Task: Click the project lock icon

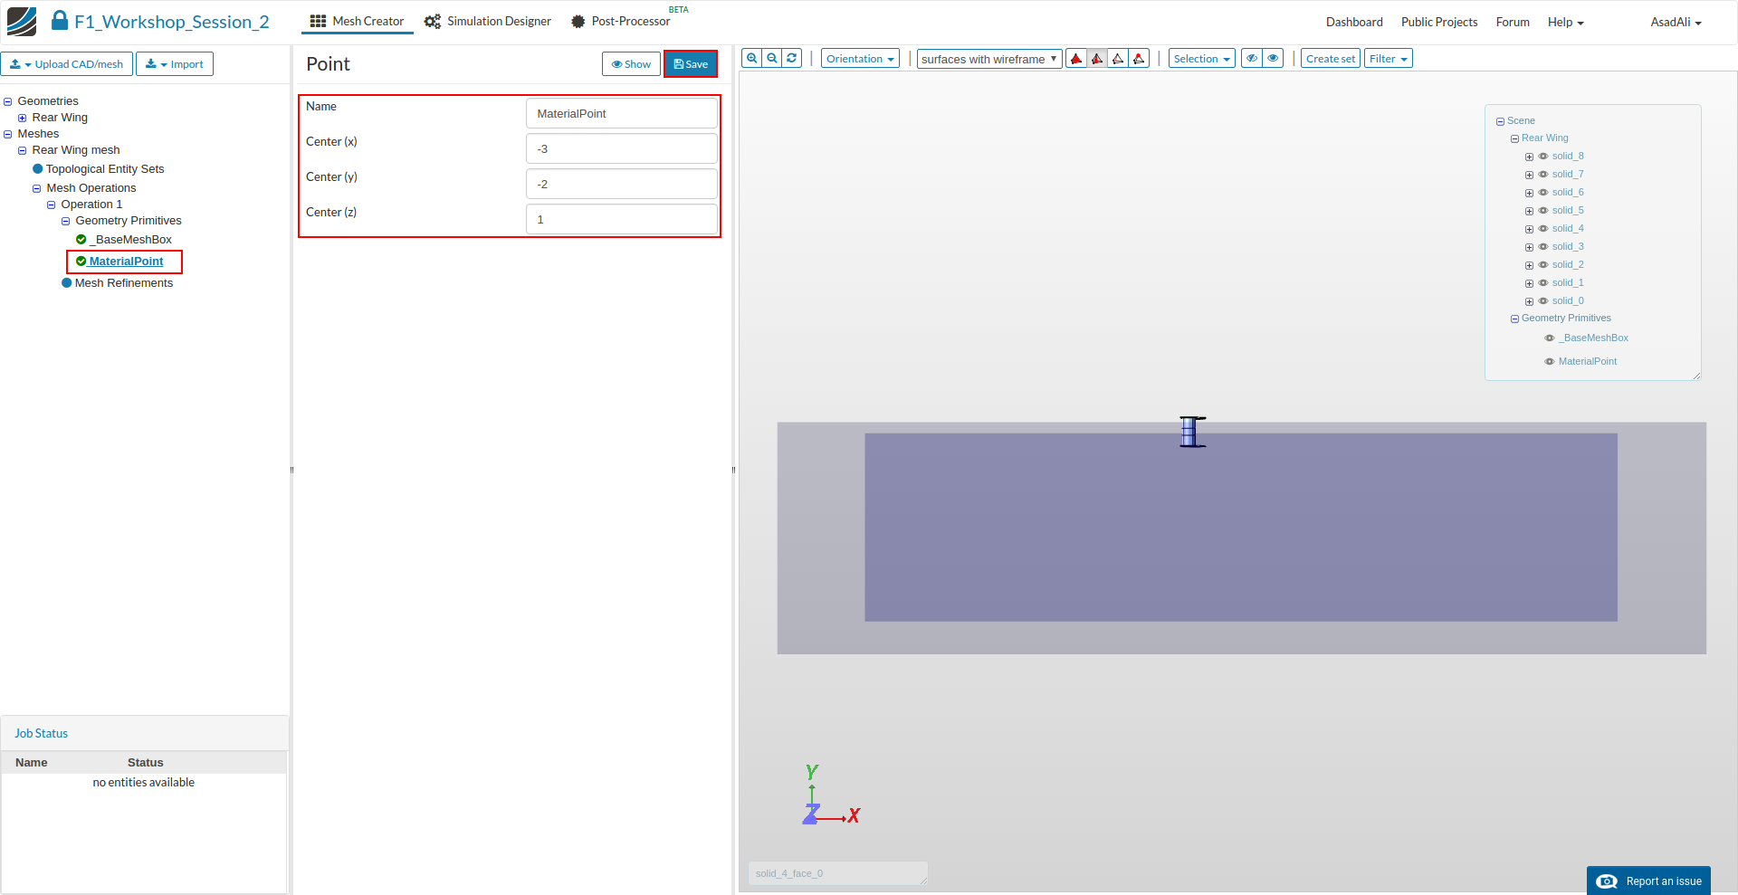Action: [x=60, y=20]
